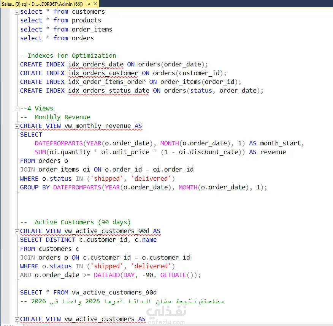The width and height of the screenshot is (333, 326).
Task: Collapse the '--4 Views' comment block
Action: [17, 109]
